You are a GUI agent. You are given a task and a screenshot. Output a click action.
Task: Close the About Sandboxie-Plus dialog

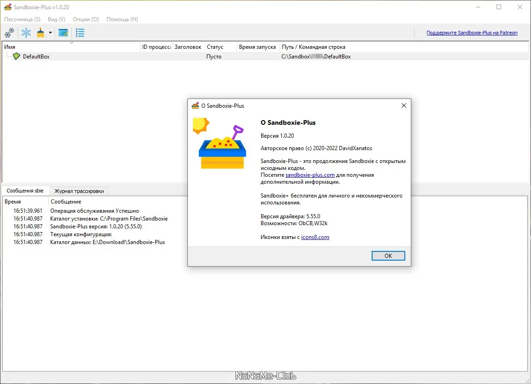404,105
